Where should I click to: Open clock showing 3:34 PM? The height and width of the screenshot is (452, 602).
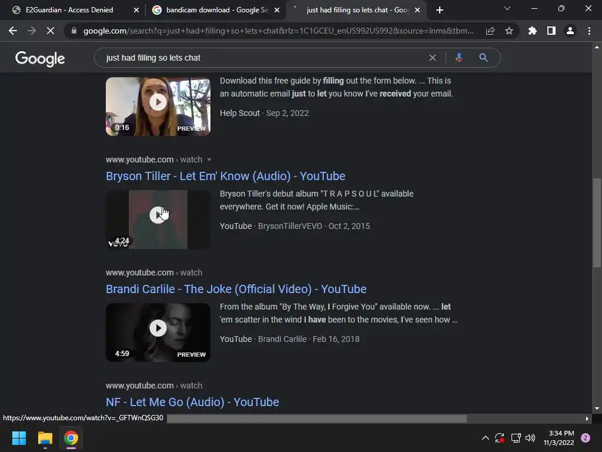[558, 438]
